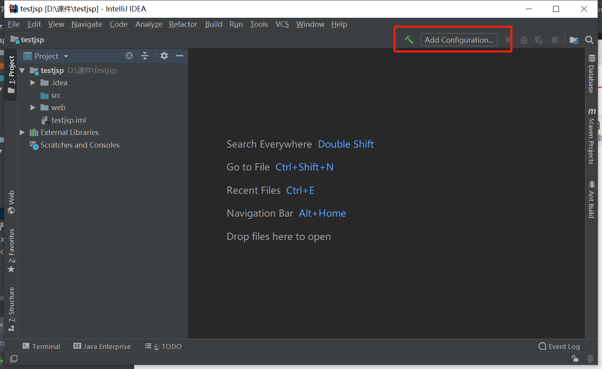Open the Java Enterprise tool window
The width and height of the screenshot is (602, 369).
pyautogui.click(x=102, y=347)
